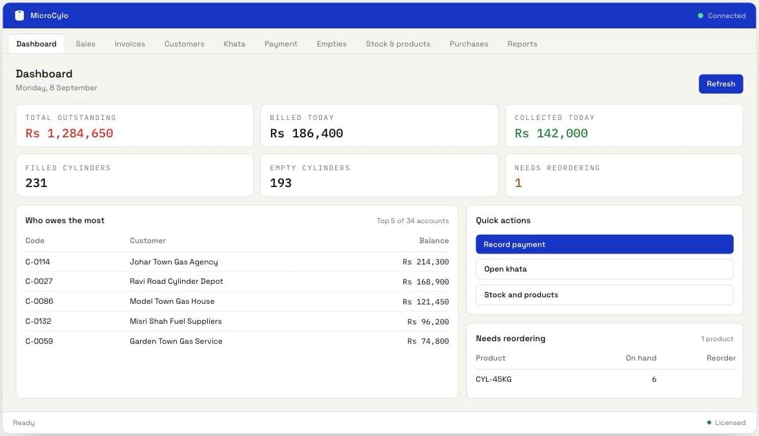Click the date Monday, 8 September
The image size is (759, 436).
coord(57,88)
